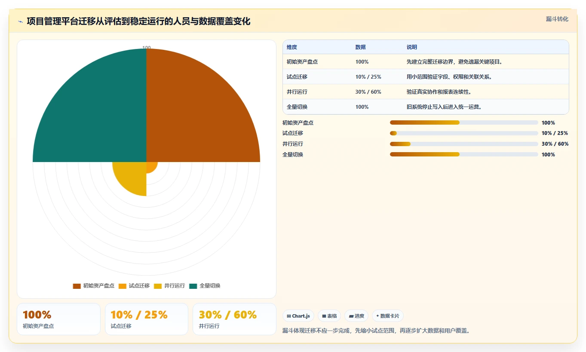Click the 初始资产盘点 progress bar
Screen dimensions: 586x352
click(x=464, y=122)
